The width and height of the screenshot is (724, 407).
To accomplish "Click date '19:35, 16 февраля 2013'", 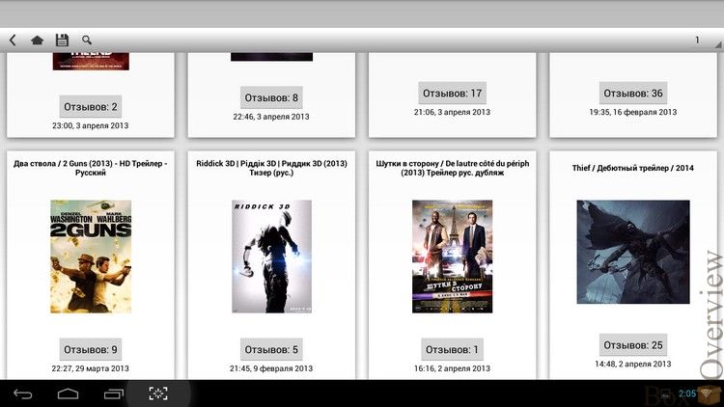I will tap(633, 112).
